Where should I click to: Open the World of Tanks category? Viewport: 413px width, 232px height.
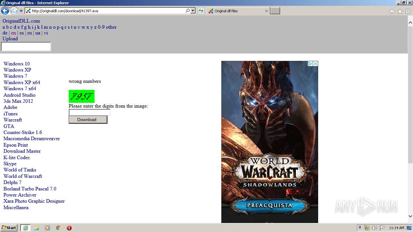coord(20,170)
